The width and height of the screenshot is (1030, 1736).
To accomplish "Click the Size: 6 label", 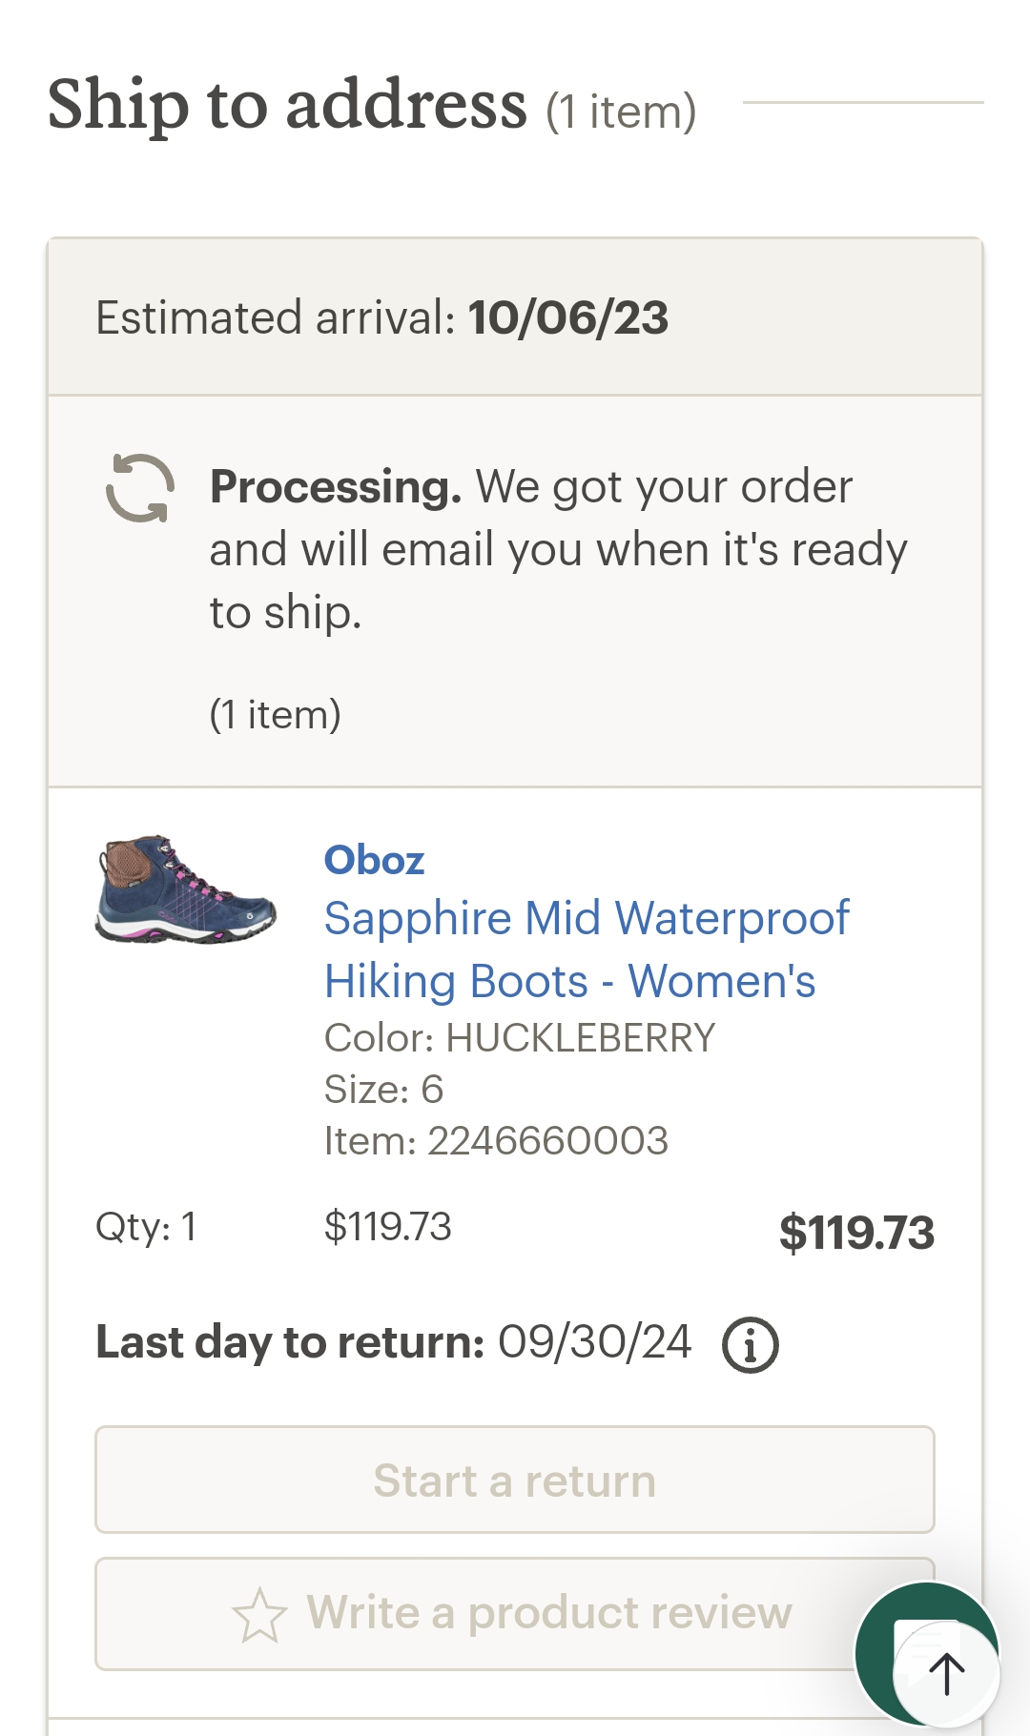I will [383, 1089].
